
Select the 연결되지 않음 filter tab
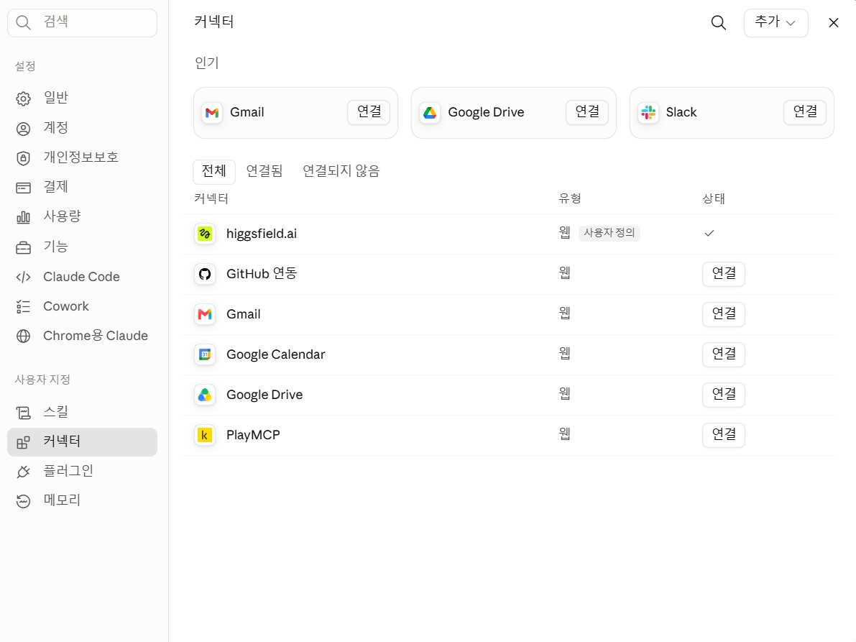pos(341,171)
